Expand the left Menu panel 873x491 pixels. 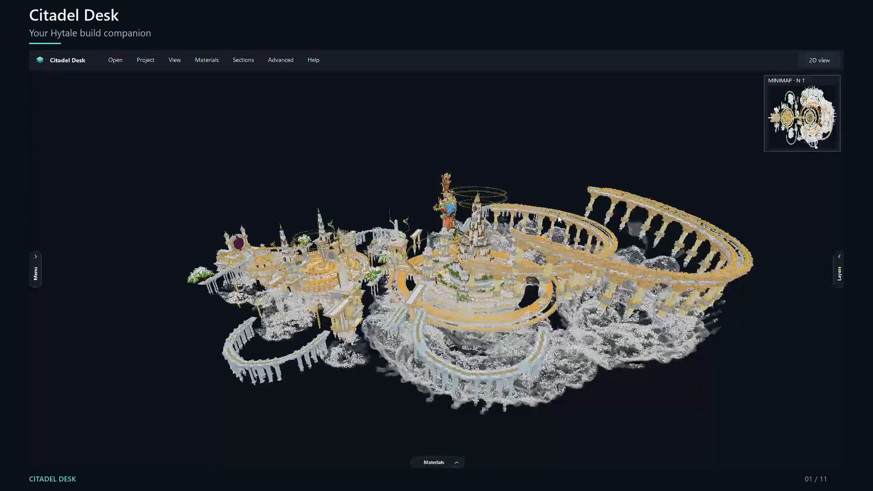click(35, 269)
